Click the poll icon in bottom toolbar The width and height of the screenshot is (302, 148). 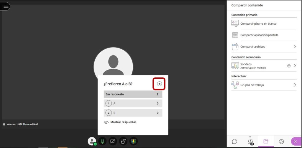(x=133, y=141)
